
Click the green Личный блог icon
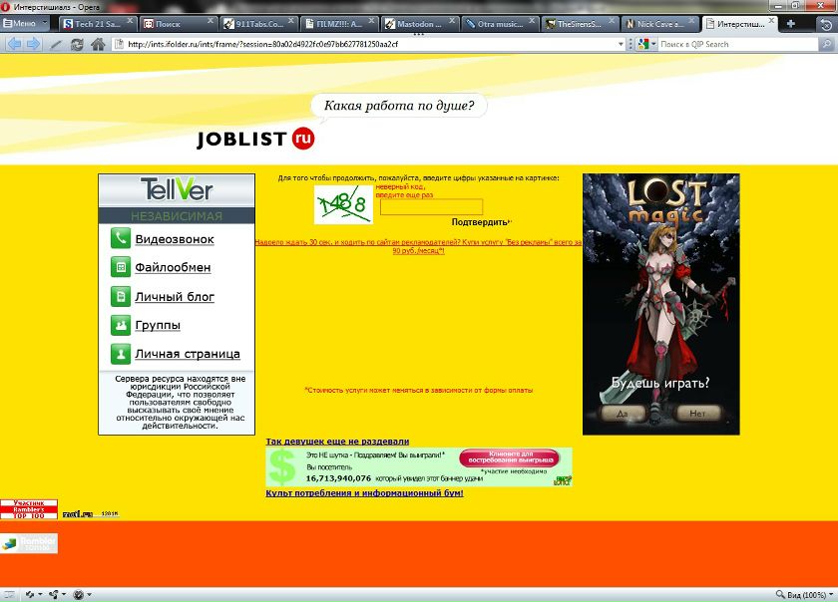(x=120, y=296)
